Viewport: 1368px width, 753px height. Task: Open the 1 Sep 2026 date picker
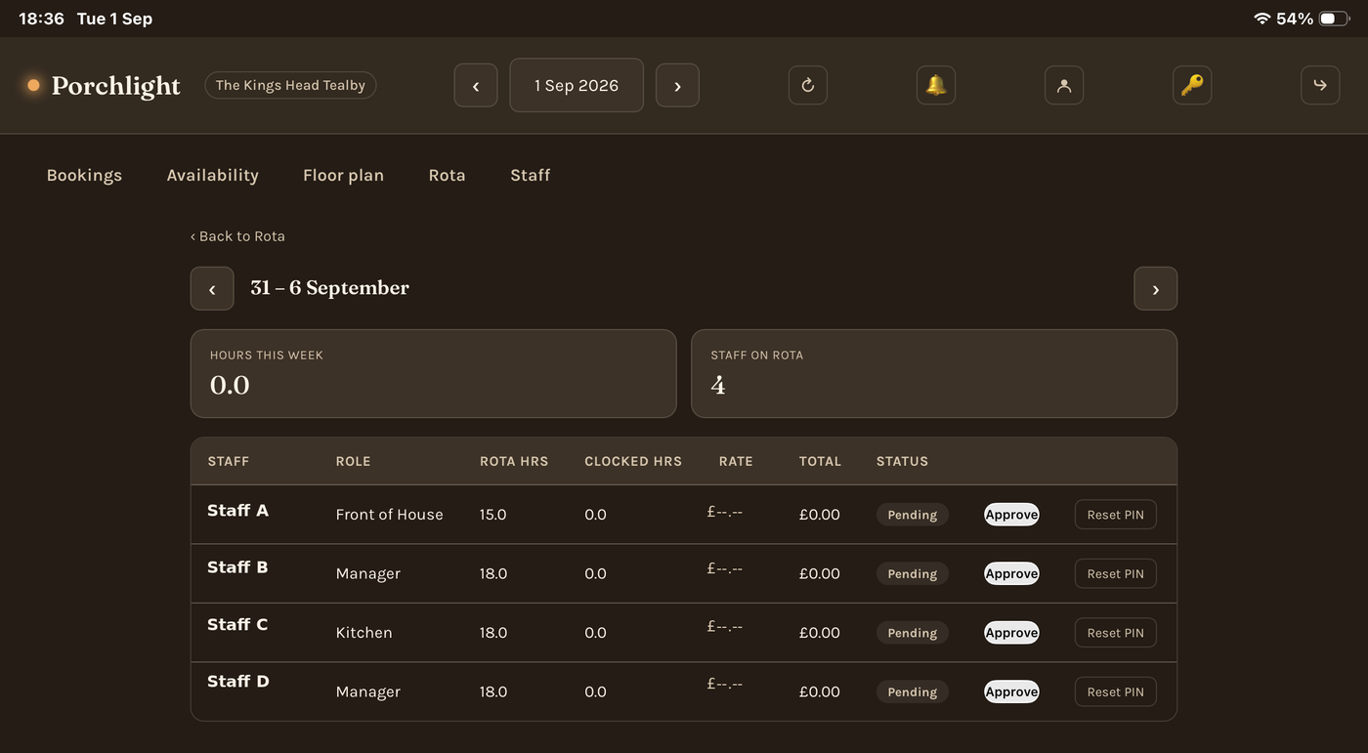[577, 86]
